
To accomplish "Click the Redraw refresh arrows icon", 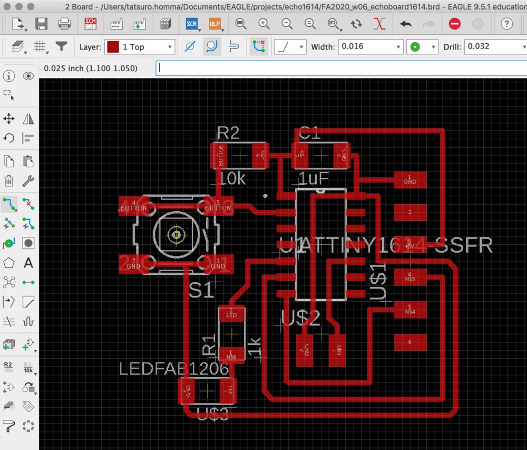I will click(356, 24).
